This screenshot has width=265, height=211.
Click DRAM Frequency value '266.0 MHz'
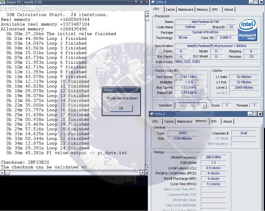[213, 157]
